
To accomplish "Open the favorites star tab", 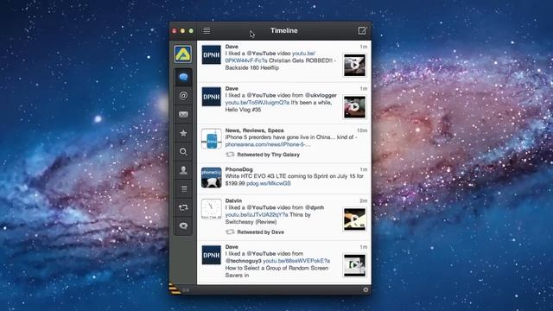I will (183, 133).
